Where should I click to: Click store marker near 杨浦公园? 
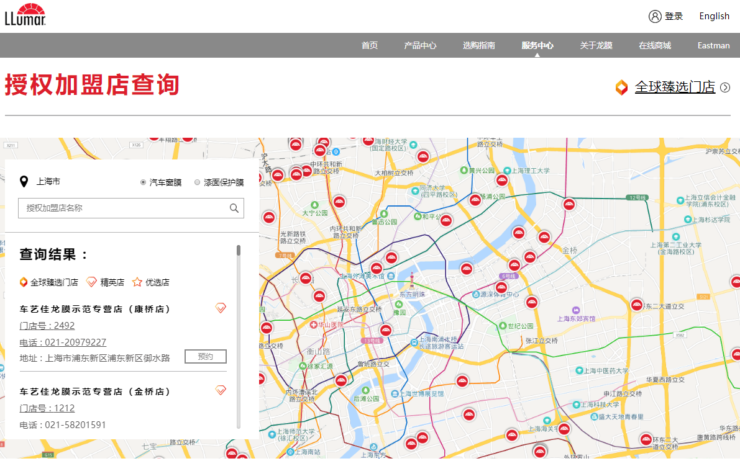click(x=475, y=200)
